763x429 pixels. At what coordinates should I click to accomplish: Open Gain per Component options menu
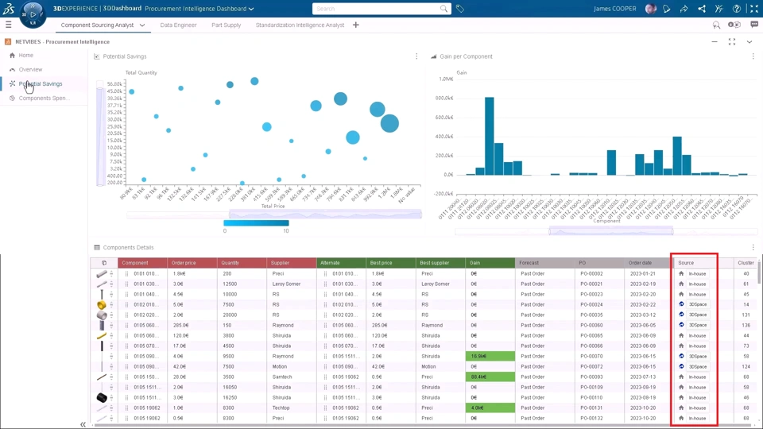tap(753, 56)
